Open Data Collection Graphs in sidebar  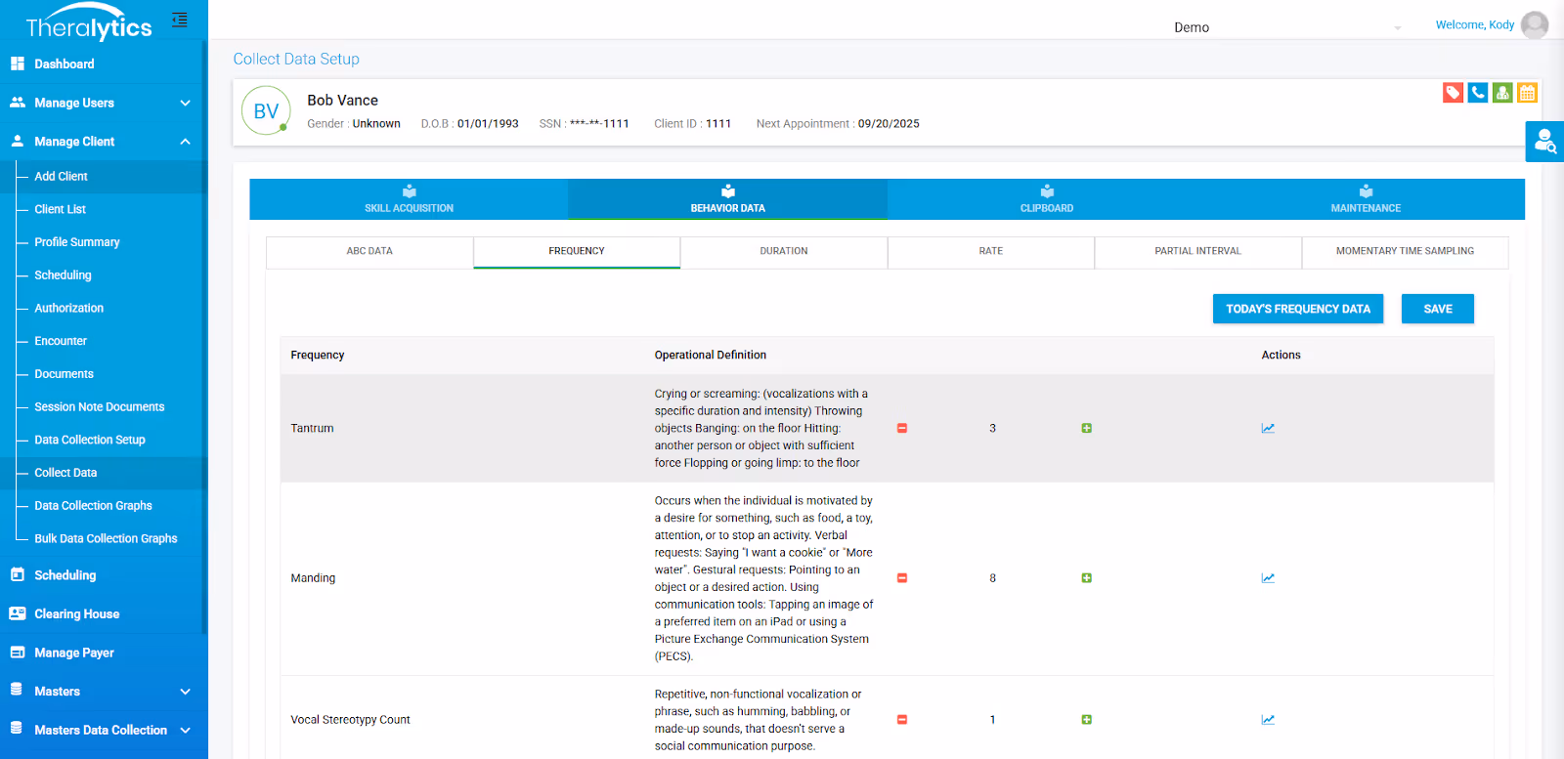[93, 506]
